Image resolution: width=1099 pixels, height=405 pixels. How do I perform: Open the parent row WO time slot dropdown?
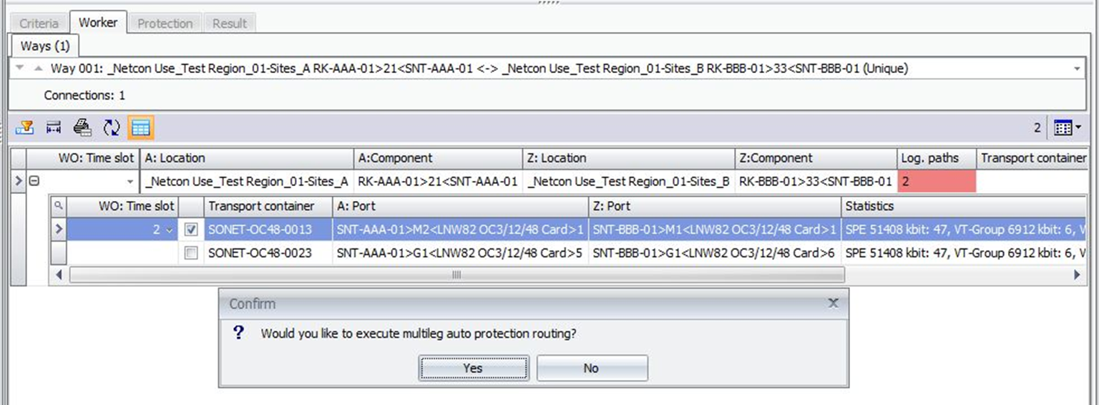[130, 182]
